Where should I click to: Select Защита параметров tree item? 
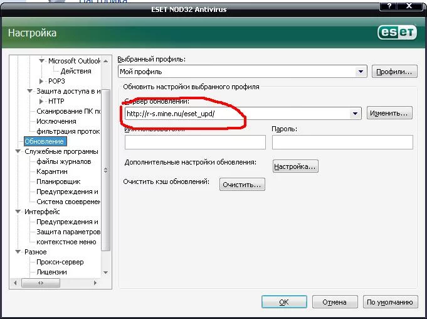(x=68, y=232)
